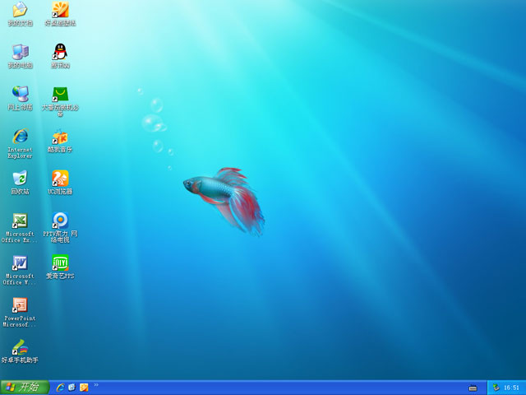526x395 pixels.
Task: Click the Network Neighborhood icon
Action: [20, 94]
